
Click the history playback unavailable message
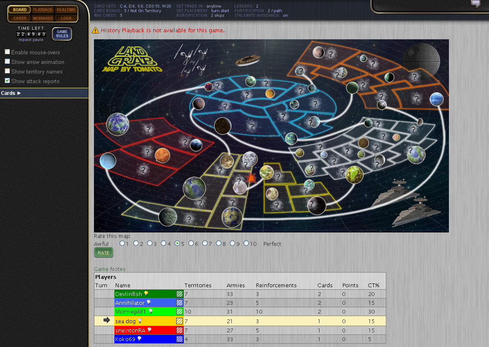pos(162,30)
